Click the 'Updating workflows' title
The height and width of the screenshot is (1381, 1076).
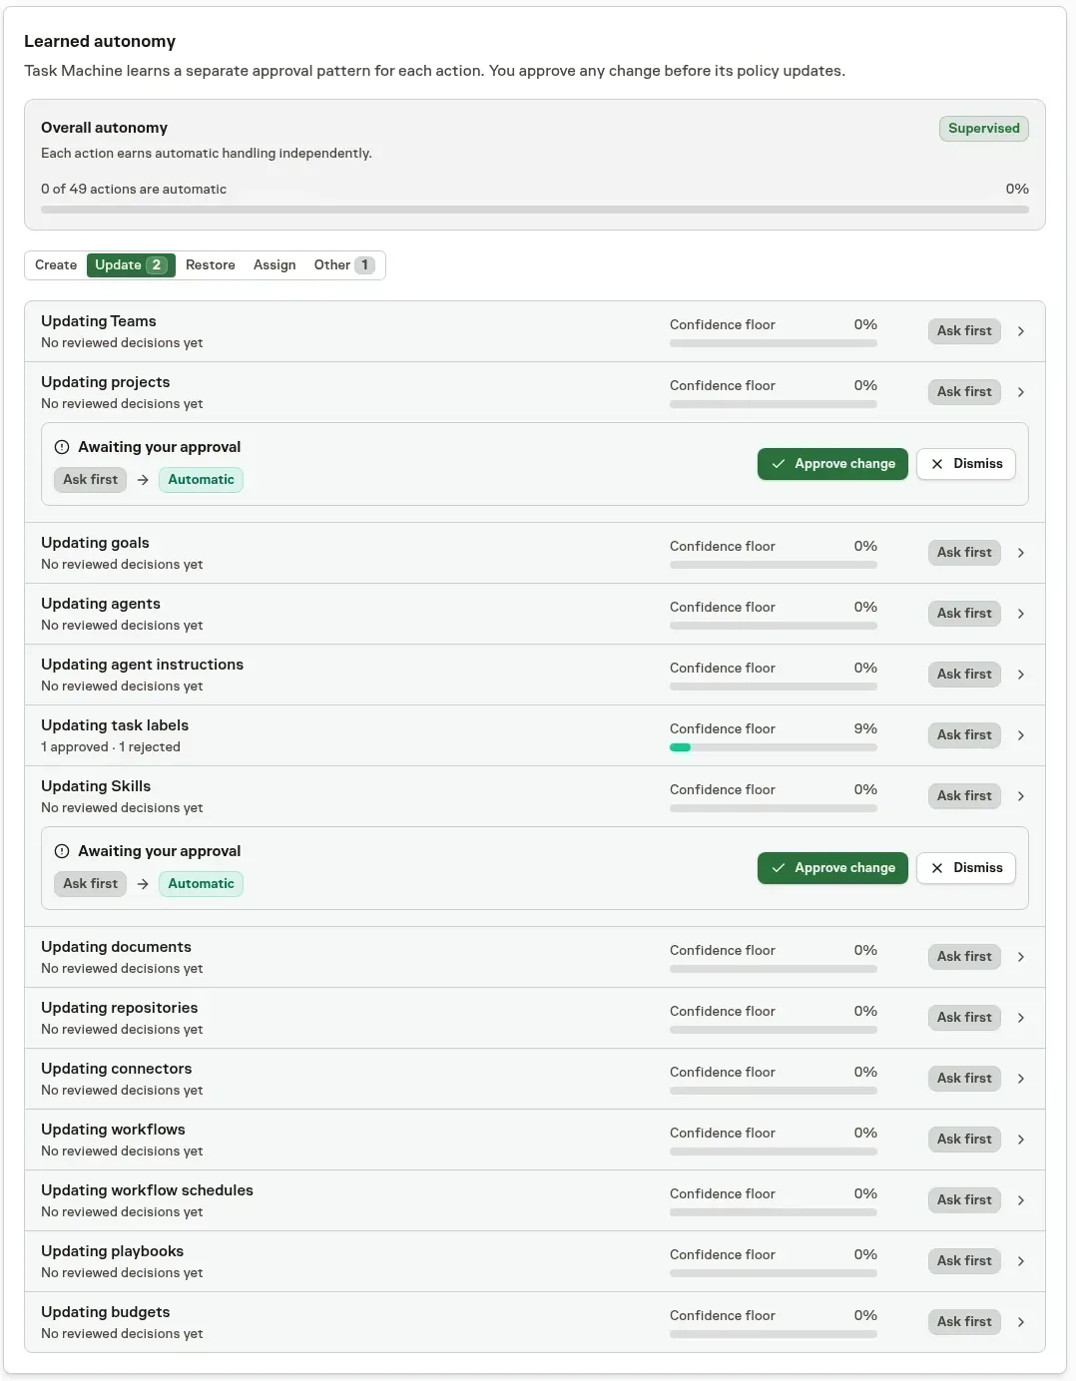(x=113, y=1130)
